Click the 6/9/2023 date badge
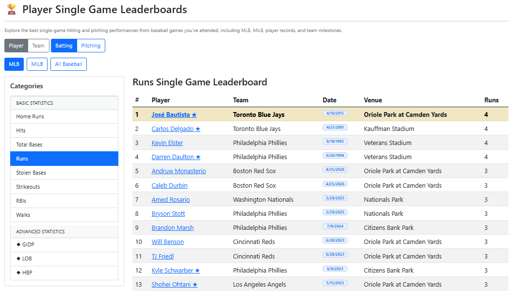The image size is (523, 291). pyautogui.click(x=335, y=269)
